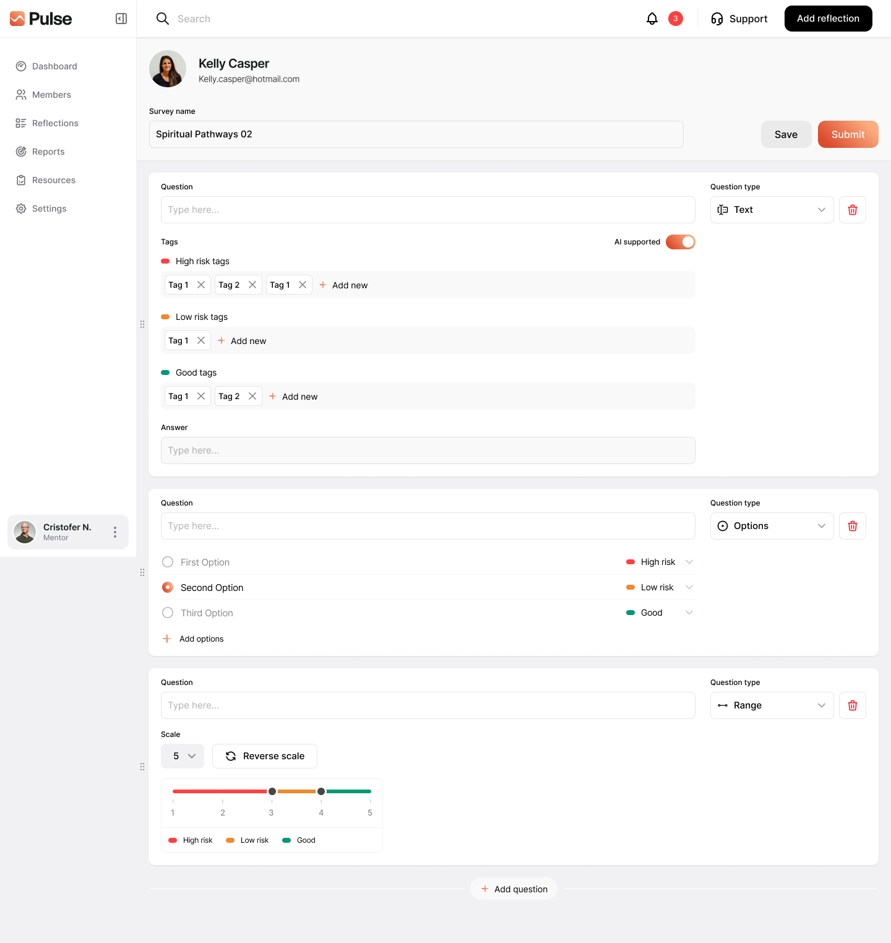Click the Reverse scale icon button

231,756
